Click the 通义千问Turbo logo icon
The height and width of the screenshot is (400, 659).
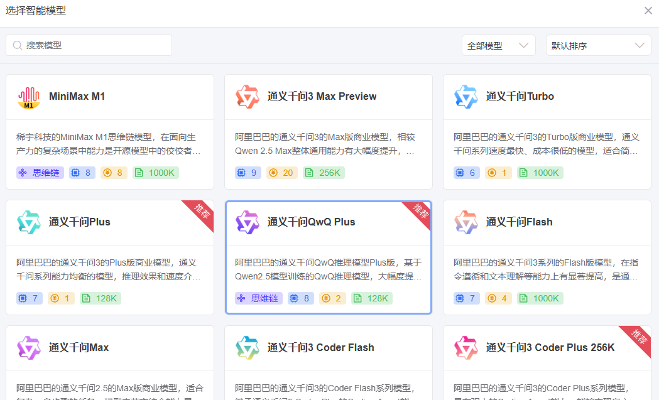pos(466,97)
